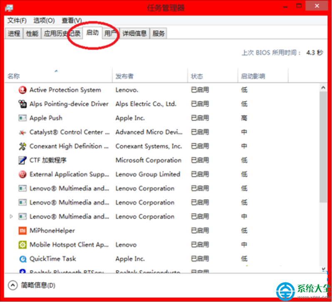This screenshot has height=302, width=332.
Task: Click icon of Lenovo Multimedia row with expander
Action: tap(22, 216)
